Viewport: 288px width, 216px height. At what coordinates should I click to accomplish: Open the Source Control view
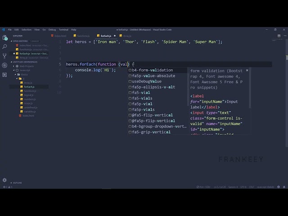coord(4,56)
